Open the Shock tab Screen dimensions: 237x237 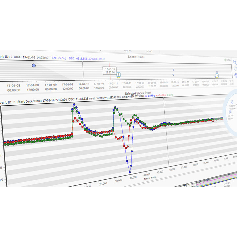point(150,51)
